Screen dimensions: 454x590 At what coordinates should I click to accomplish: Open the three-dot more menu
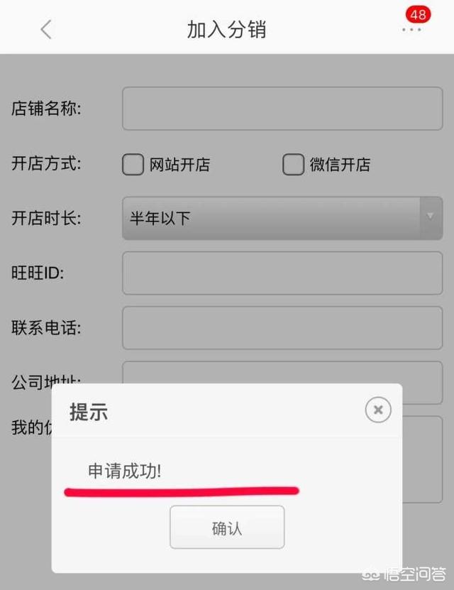coord(411,30)
